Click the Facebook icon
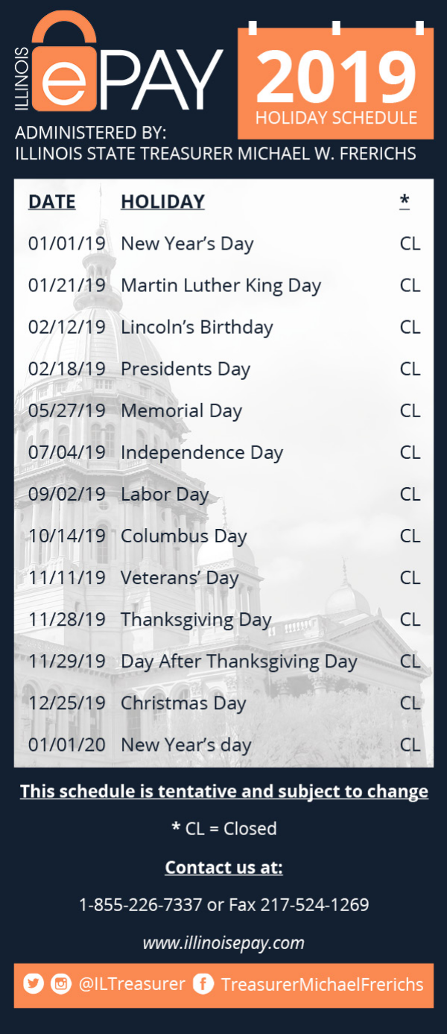 coord(203,984)
